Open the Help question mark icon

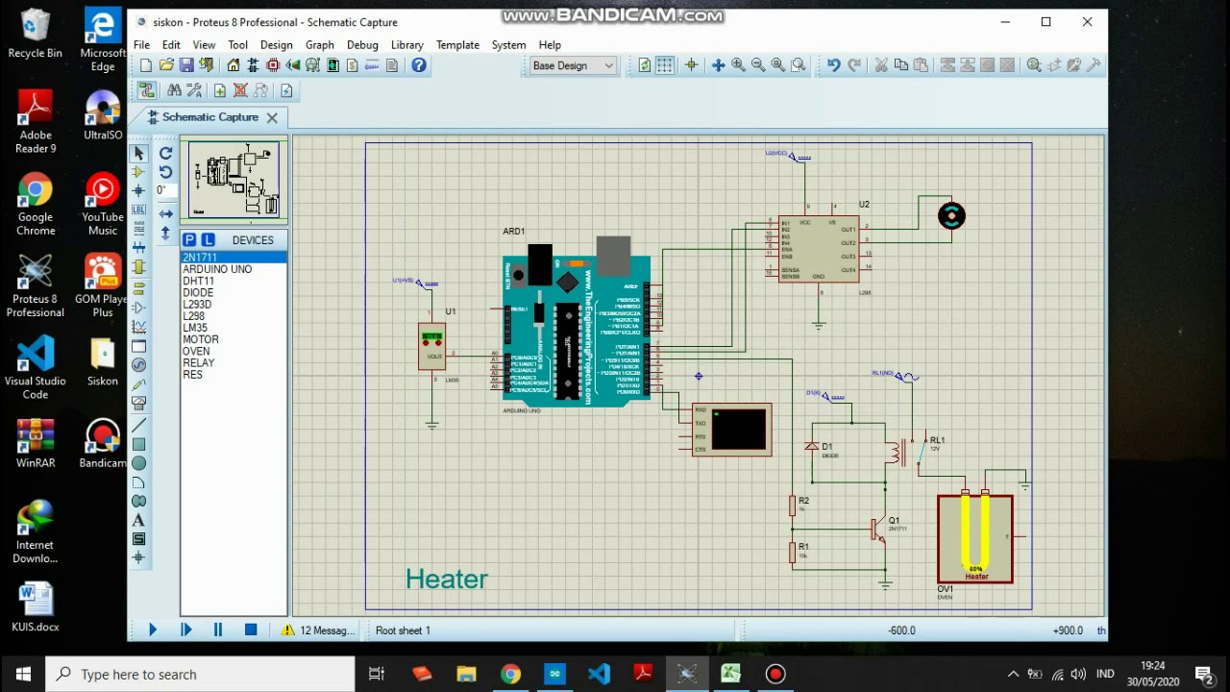tap(419, 65)
